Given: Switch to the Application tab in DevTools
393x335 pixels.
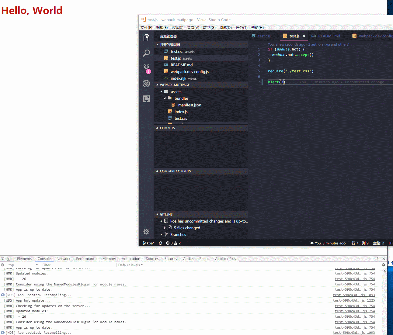Looking at the screenshot, I should point(131,259).
